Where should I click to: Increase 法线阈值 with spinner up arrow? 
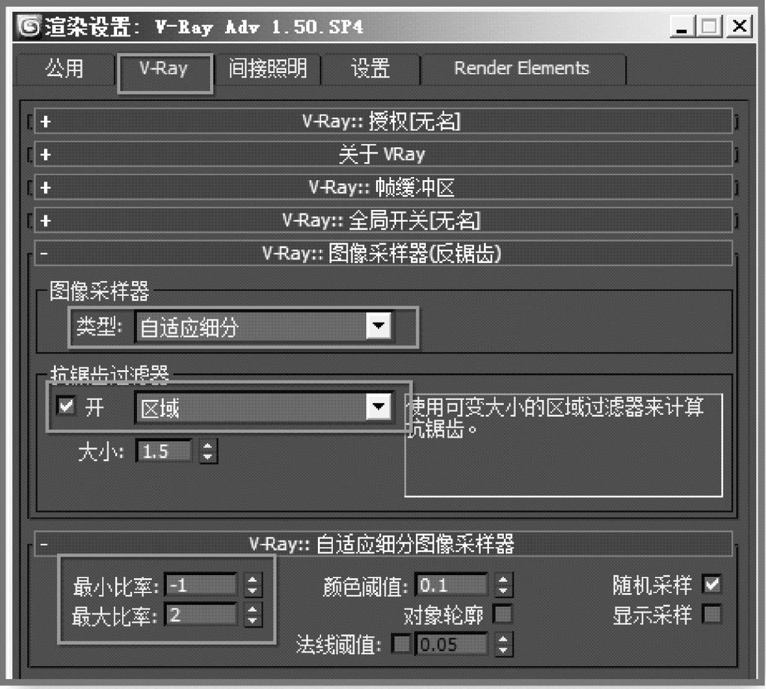tap(503, 638)
